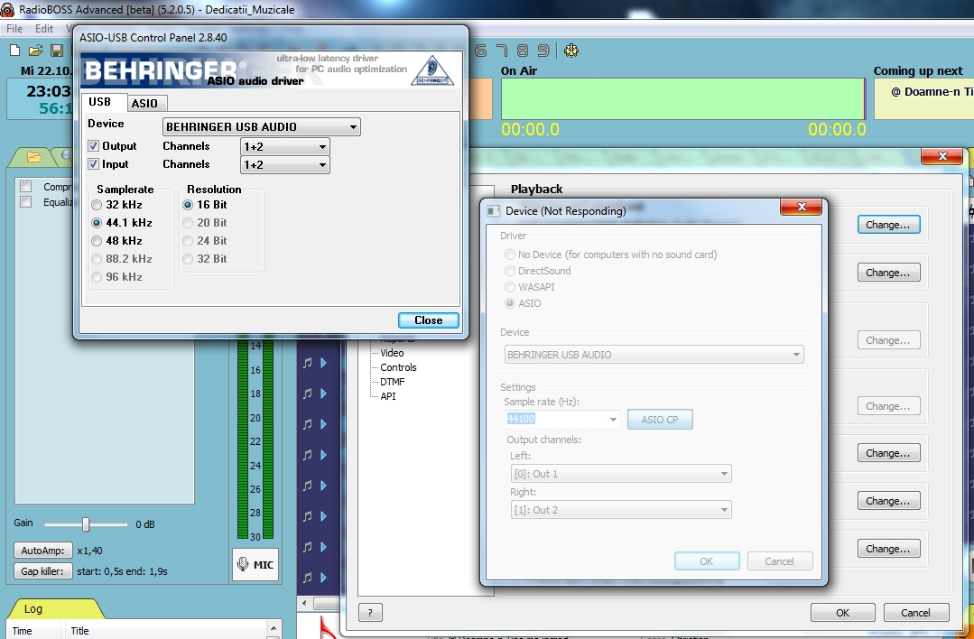Viewport: 974px width, 639px height.
Task: Toggle the Output checkbox in ASIO-USB panel
Action: 93,146
